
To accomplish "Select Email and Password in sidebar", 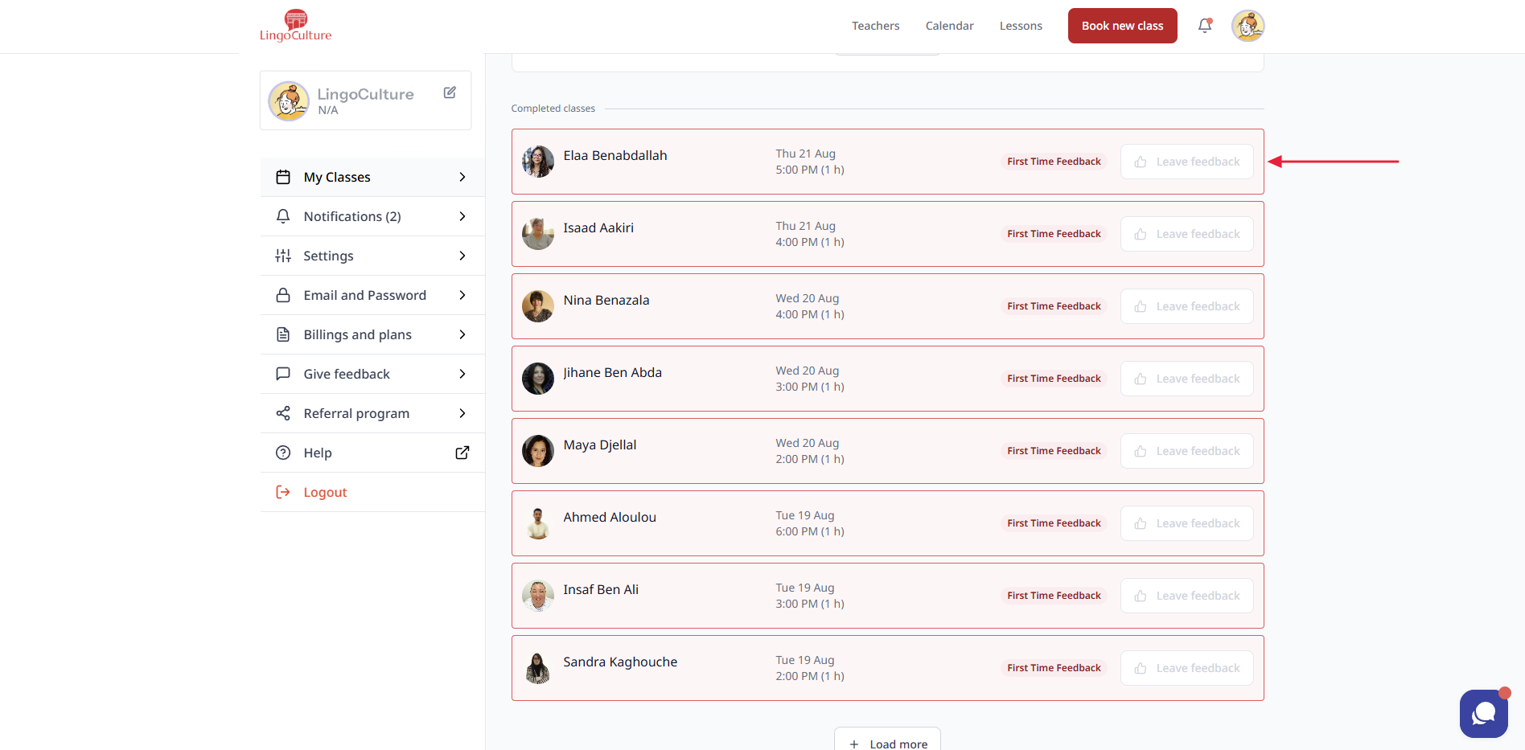I will click(364, 295).
